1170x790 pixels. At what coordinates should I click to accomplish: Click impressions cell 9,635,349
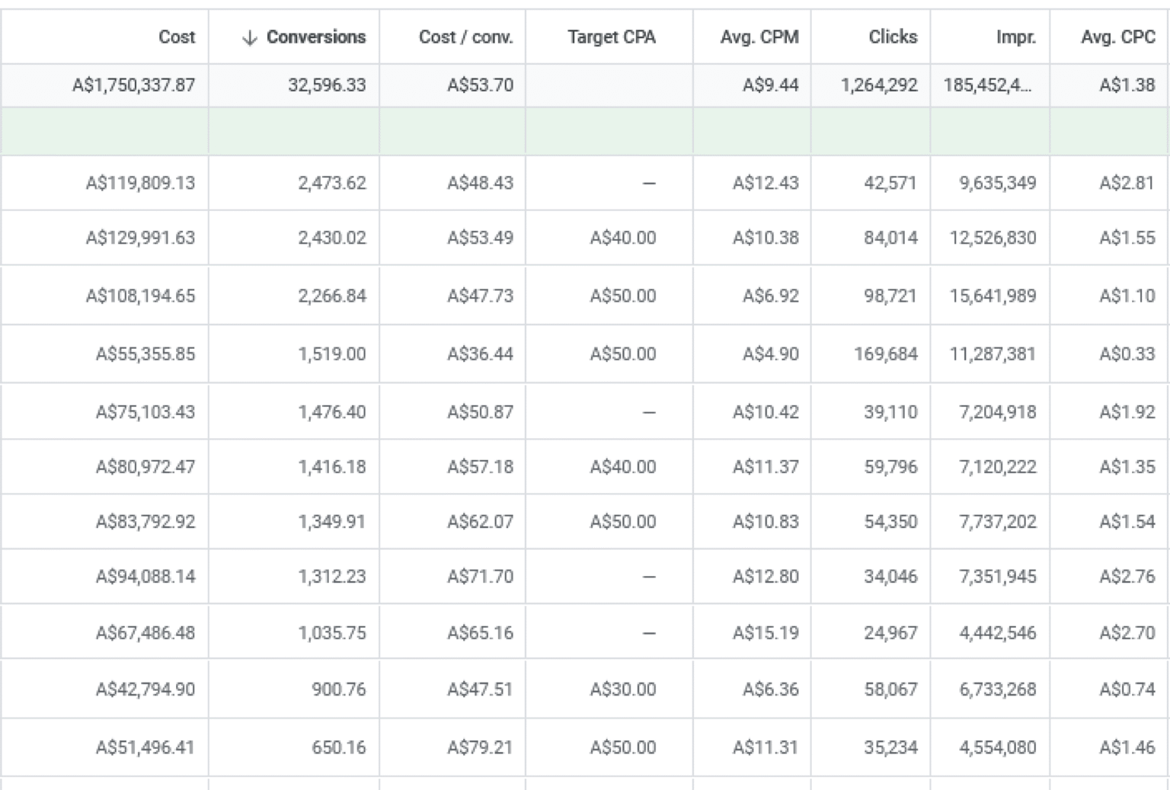point(997,184)
